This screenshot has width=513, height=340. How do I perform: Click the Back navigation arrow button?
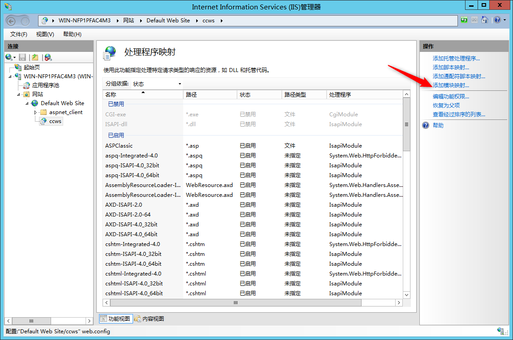[11, 21]
